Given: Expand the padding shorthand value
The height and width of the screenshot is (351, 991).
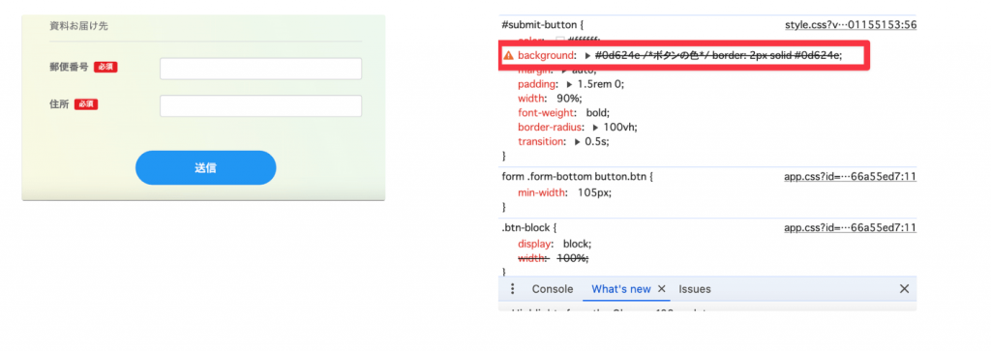Looking at the screenshot, I should tap(570, 84).
